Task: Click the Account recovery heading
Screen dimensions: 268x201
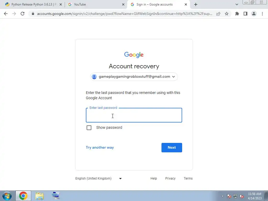Action: click(x=134, y=66)
